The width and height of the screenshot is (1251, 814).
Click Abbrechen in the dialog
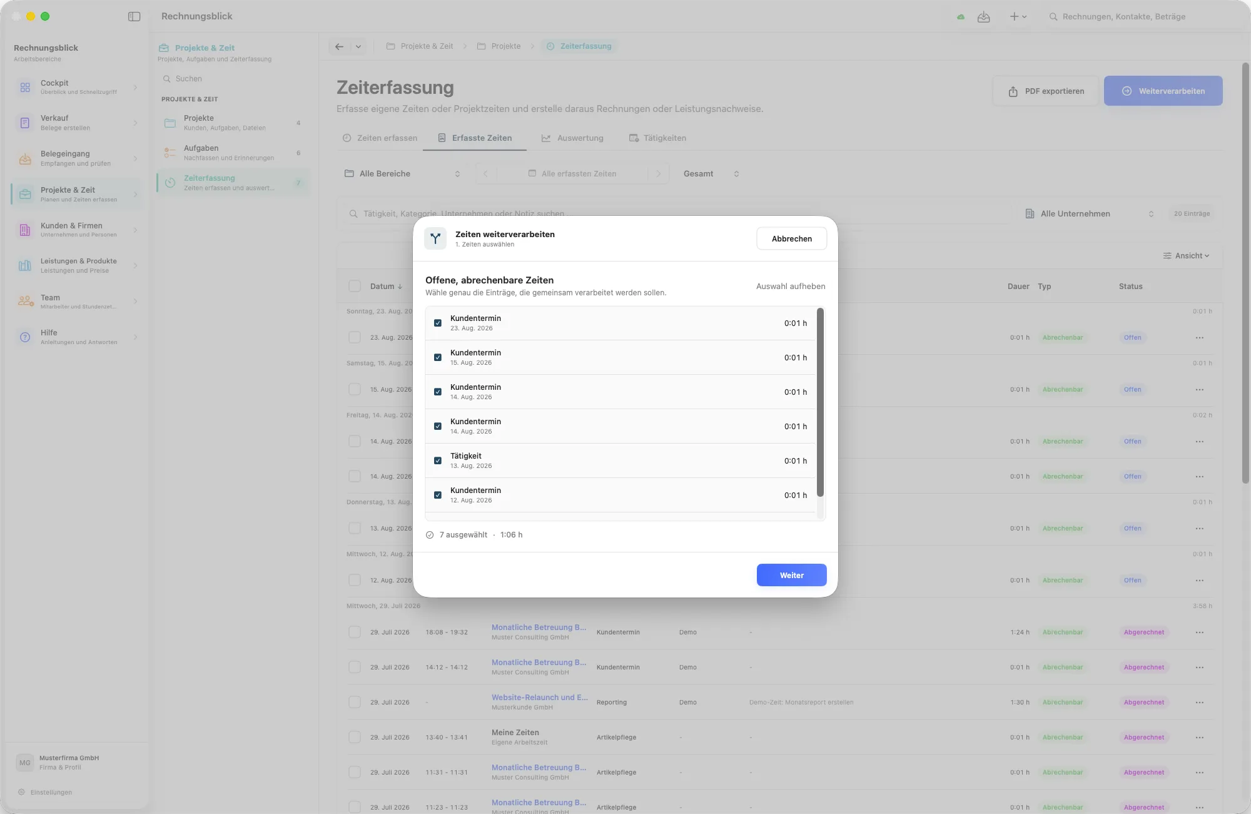tap(792, 238)
